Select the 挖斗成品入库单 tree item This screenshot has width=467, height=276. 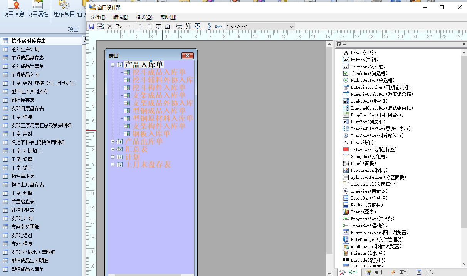tap(159, 72)
